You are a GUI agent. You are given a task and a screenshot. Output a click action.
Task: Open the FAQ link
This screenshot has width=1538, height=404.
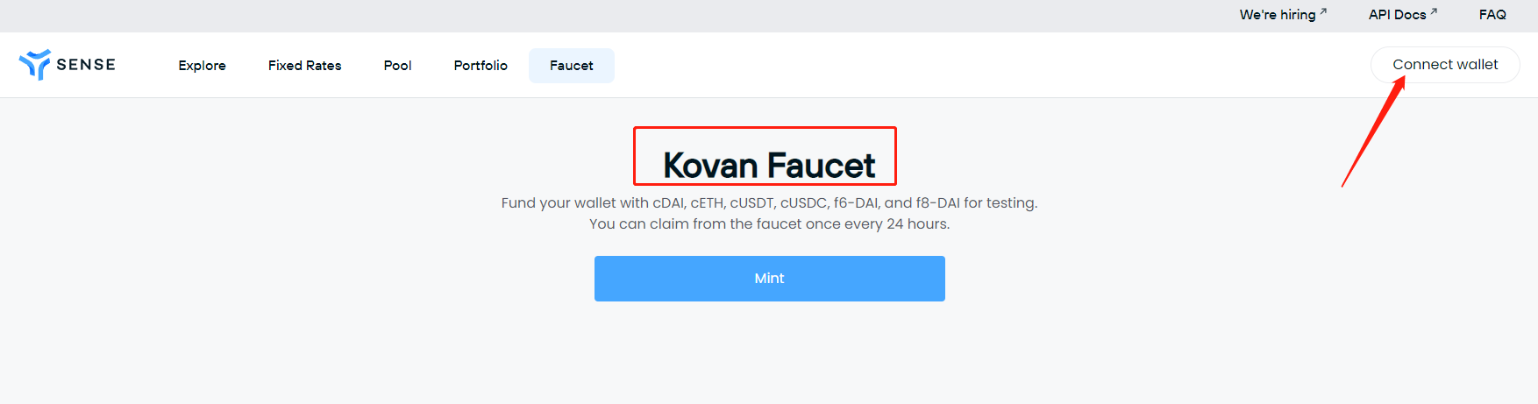pyautogui.click(x=1492, y=15)
